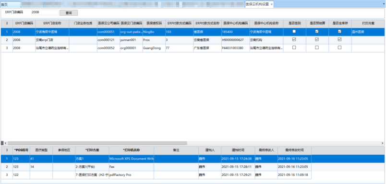This screenshot has height=184, width=386.
Task: Sort by the 打印方案 column header
Action: [368, 23]
